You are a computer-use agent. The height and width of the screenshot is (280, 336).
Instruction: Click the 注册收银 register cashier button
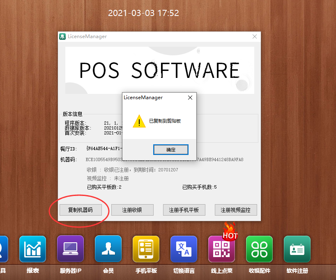tap(132, 210)
